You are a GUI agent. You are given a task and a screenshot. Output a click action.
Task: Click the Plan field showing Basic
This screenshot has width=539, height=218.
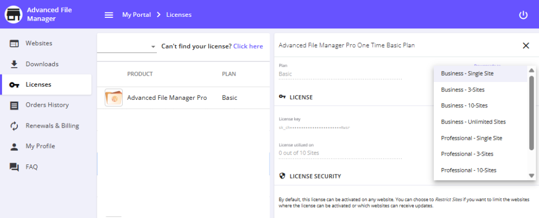point(341,74)
